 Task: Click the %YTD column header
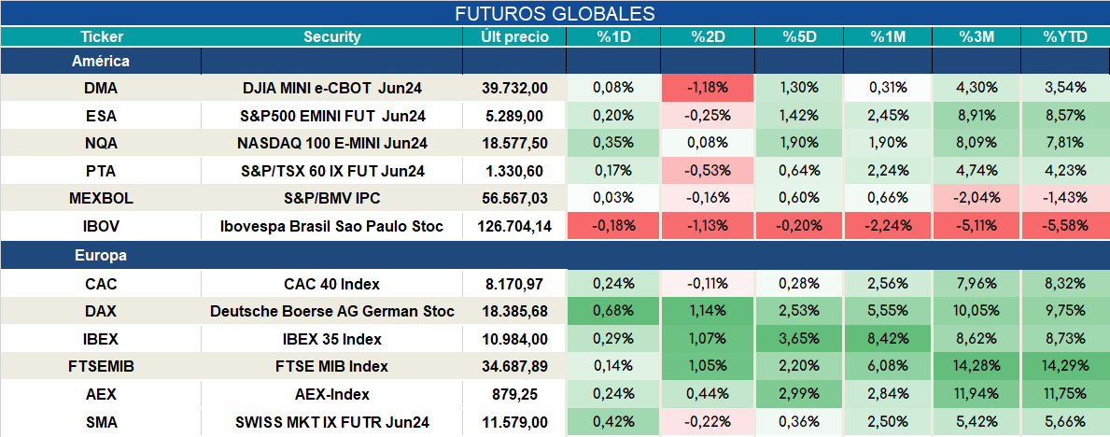(1064, 36)
